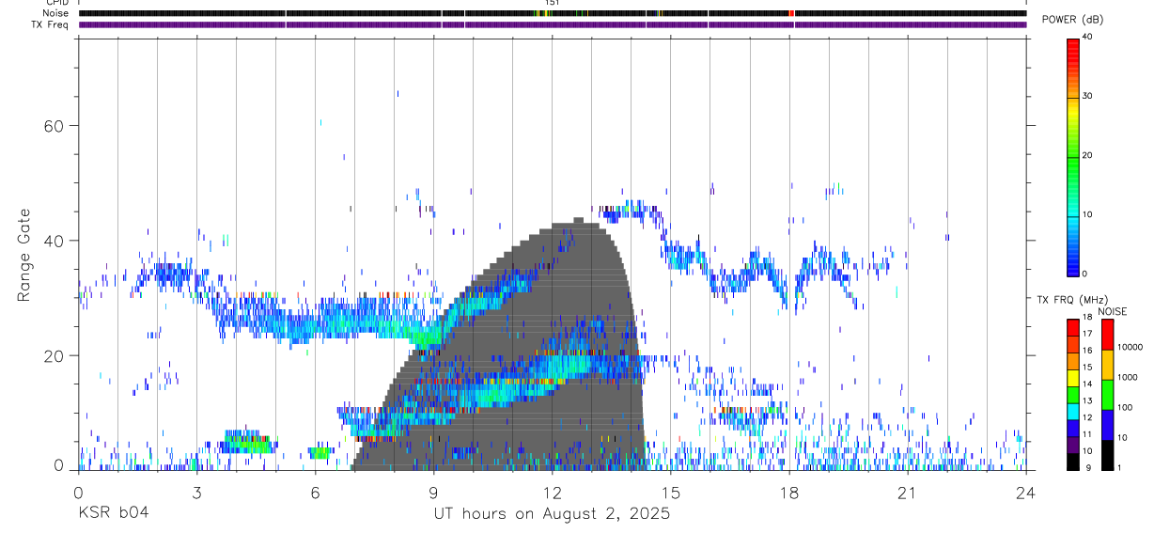Click the 6 hour tick label on UT axis
1154x533 pixels.
click(315, 493)
